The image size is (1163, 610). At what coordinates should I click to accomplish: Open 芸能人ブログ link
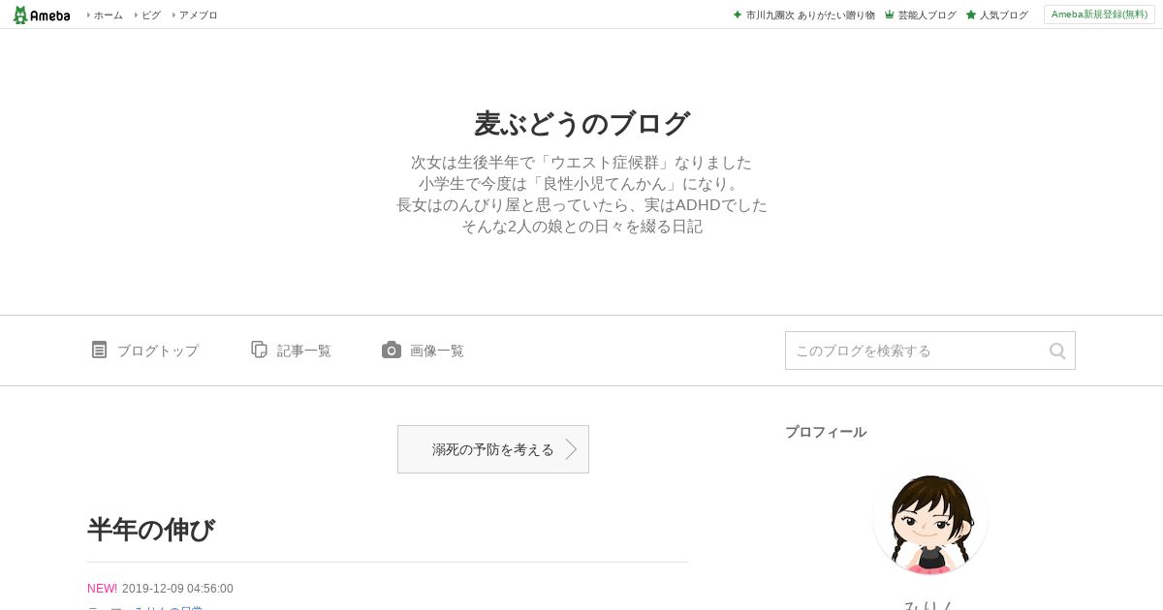pyautogui.click(x=927, y=15)
